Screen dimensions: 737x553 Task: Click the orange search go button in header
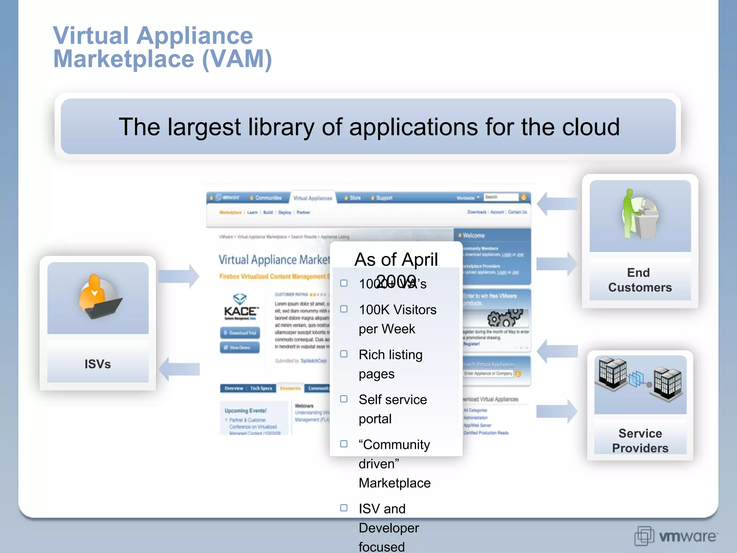click(x=524, y=197)
